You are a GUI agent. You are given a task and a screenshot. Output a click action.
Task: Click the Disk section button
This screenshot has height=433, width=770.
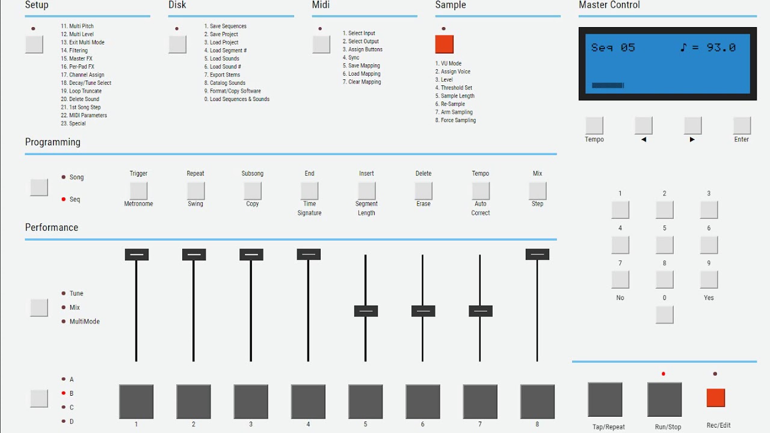click(x=177, y=45)
